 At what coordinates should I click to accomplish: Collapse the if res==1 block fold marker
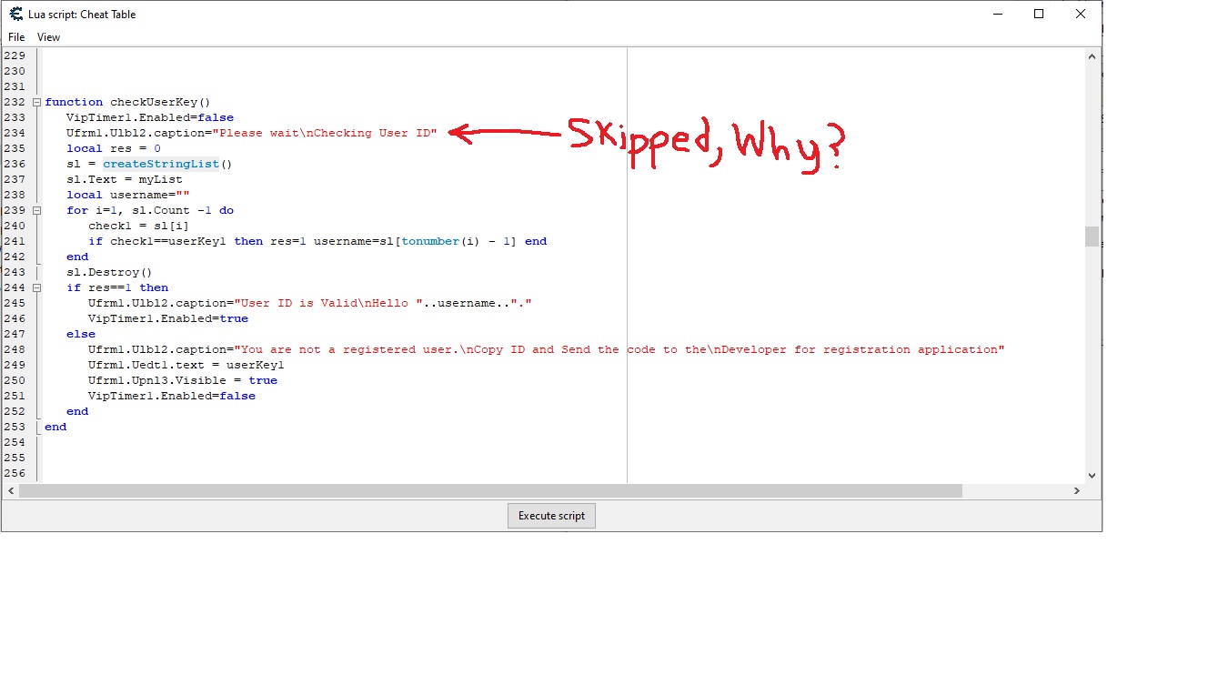[x=36, y=287]
